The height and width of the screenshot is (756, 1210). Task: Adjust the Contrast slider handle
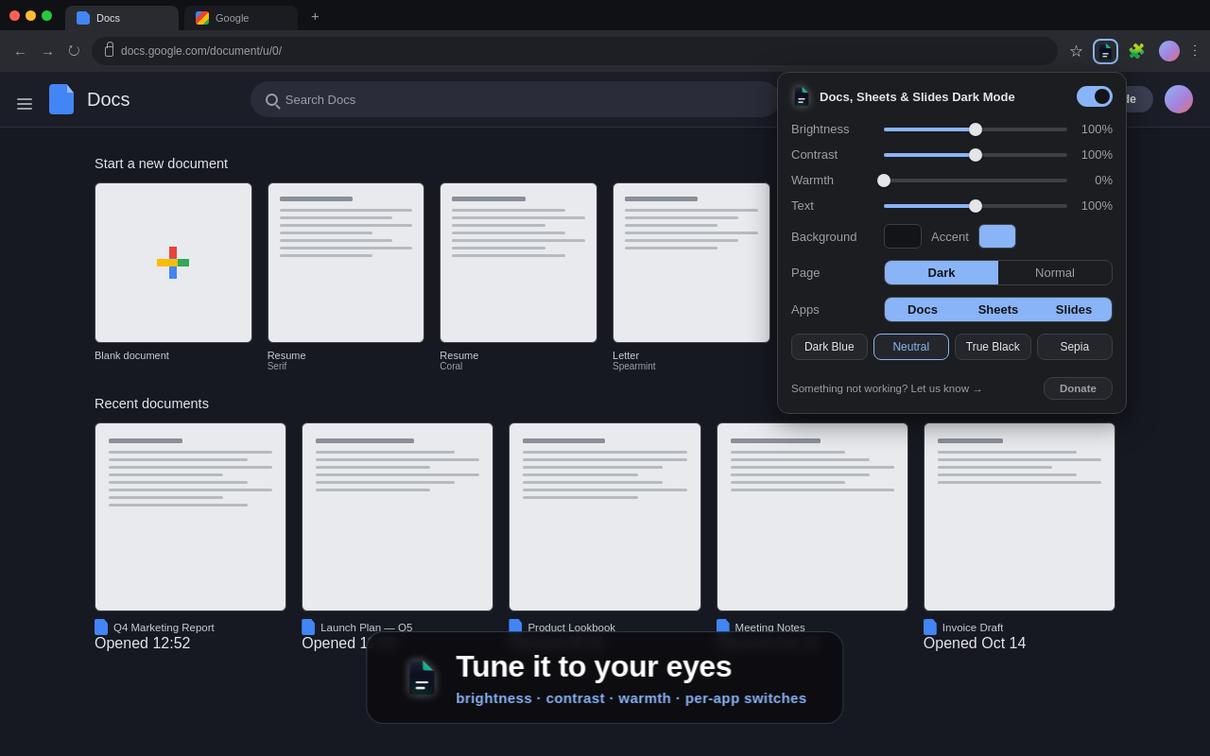click(976, 155)
